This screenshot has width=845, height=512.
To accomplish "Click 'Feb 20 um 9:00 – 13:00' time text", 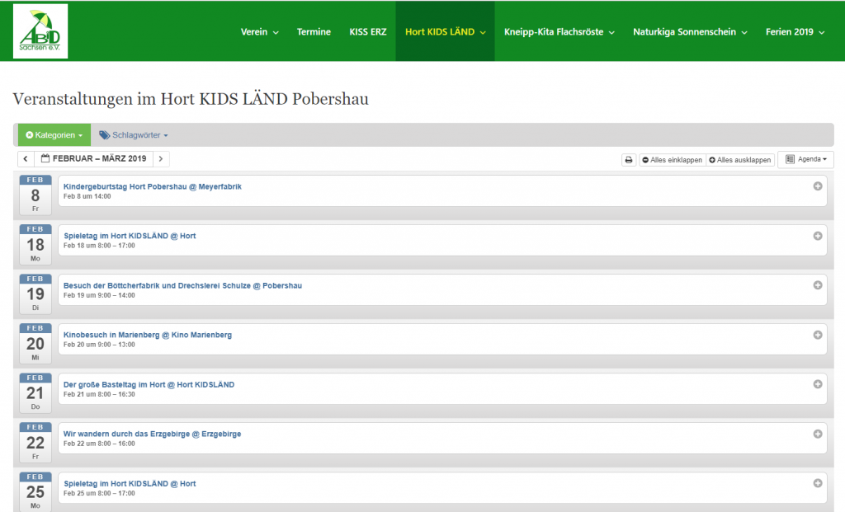I will coord(99,345).
